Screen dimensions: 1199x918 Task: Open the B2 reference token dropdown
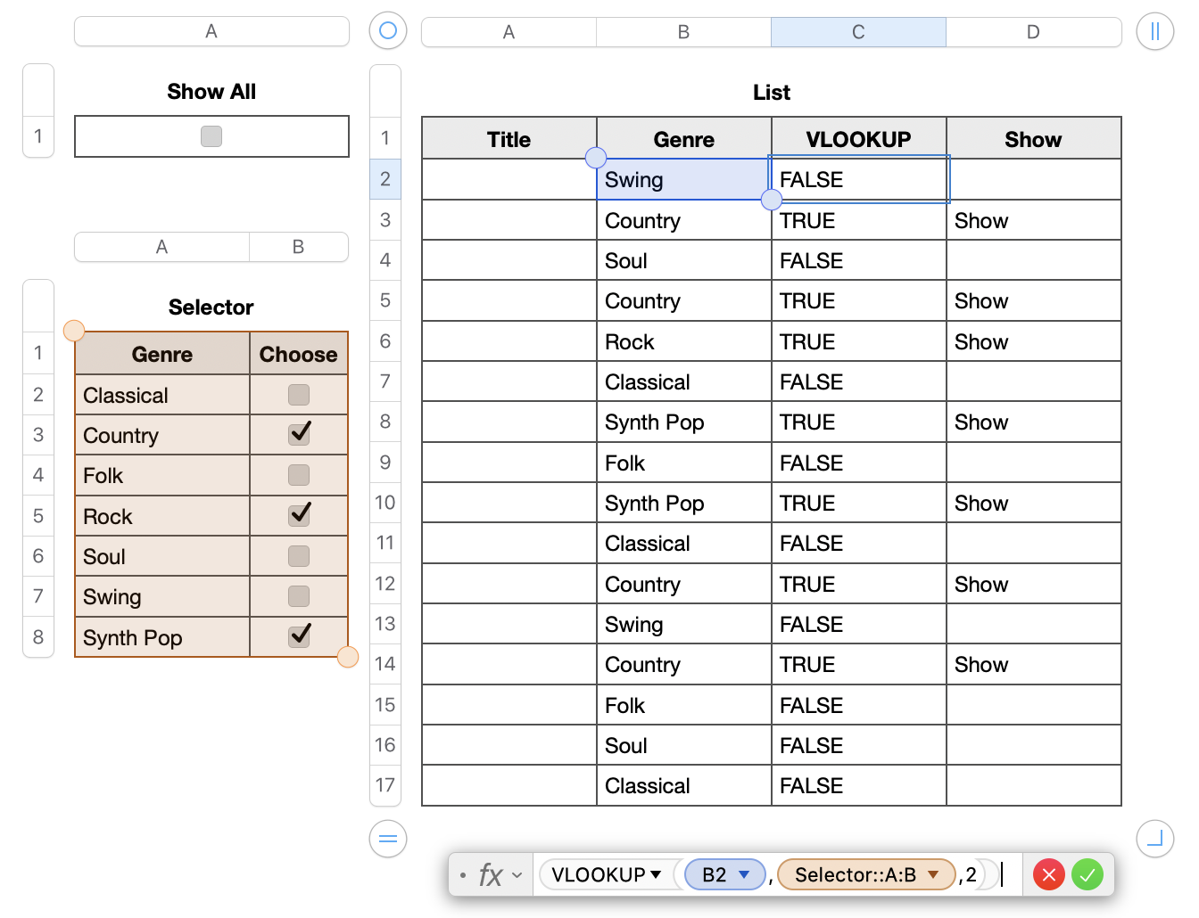click(744, 874)
